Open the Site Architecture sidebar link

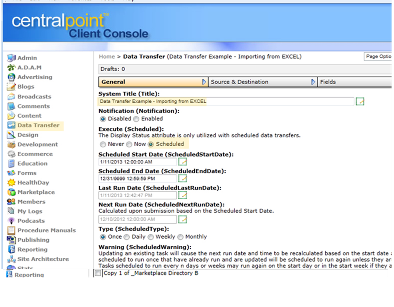pyautogui.click(x=43, y=259)
